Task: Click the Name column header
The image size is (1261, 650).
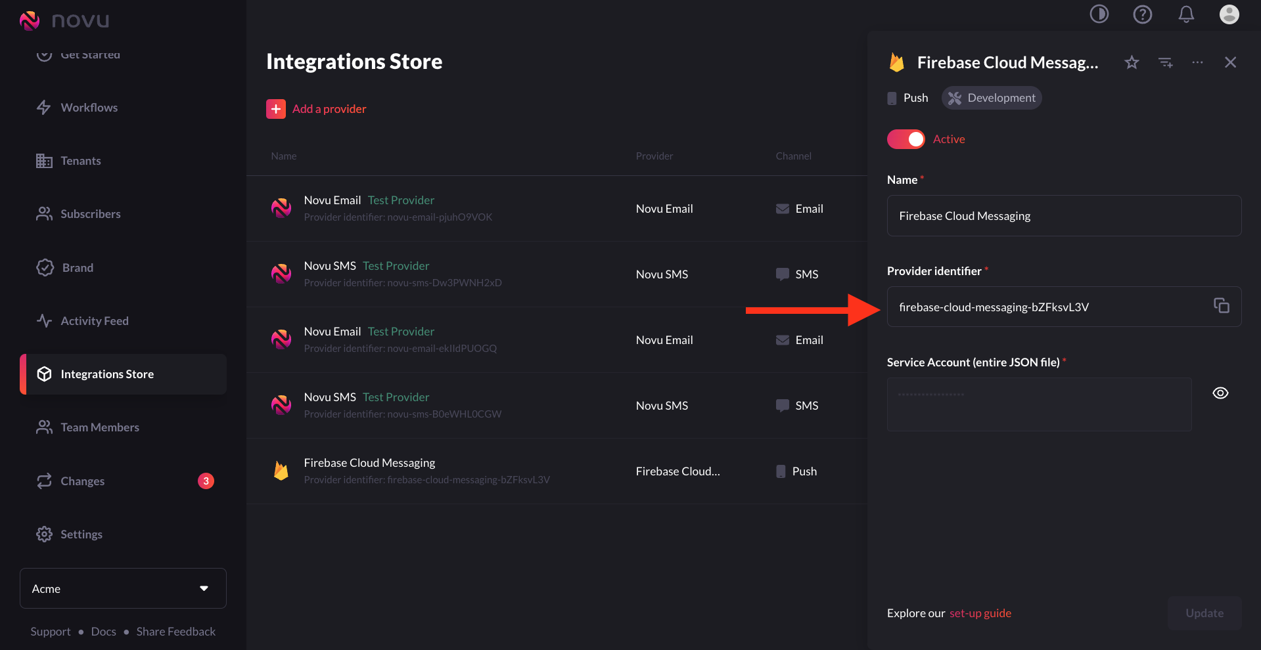Action: tap(284, 156)
